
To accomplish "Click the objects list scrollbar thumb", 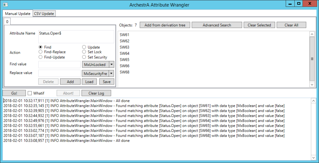I will (x=312, y=59).
